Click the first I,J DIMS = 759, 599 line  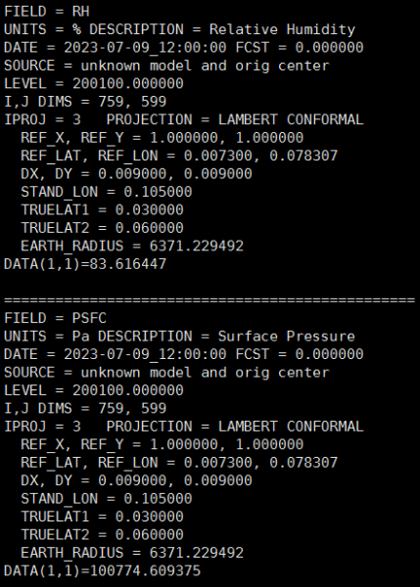[85, 102]
